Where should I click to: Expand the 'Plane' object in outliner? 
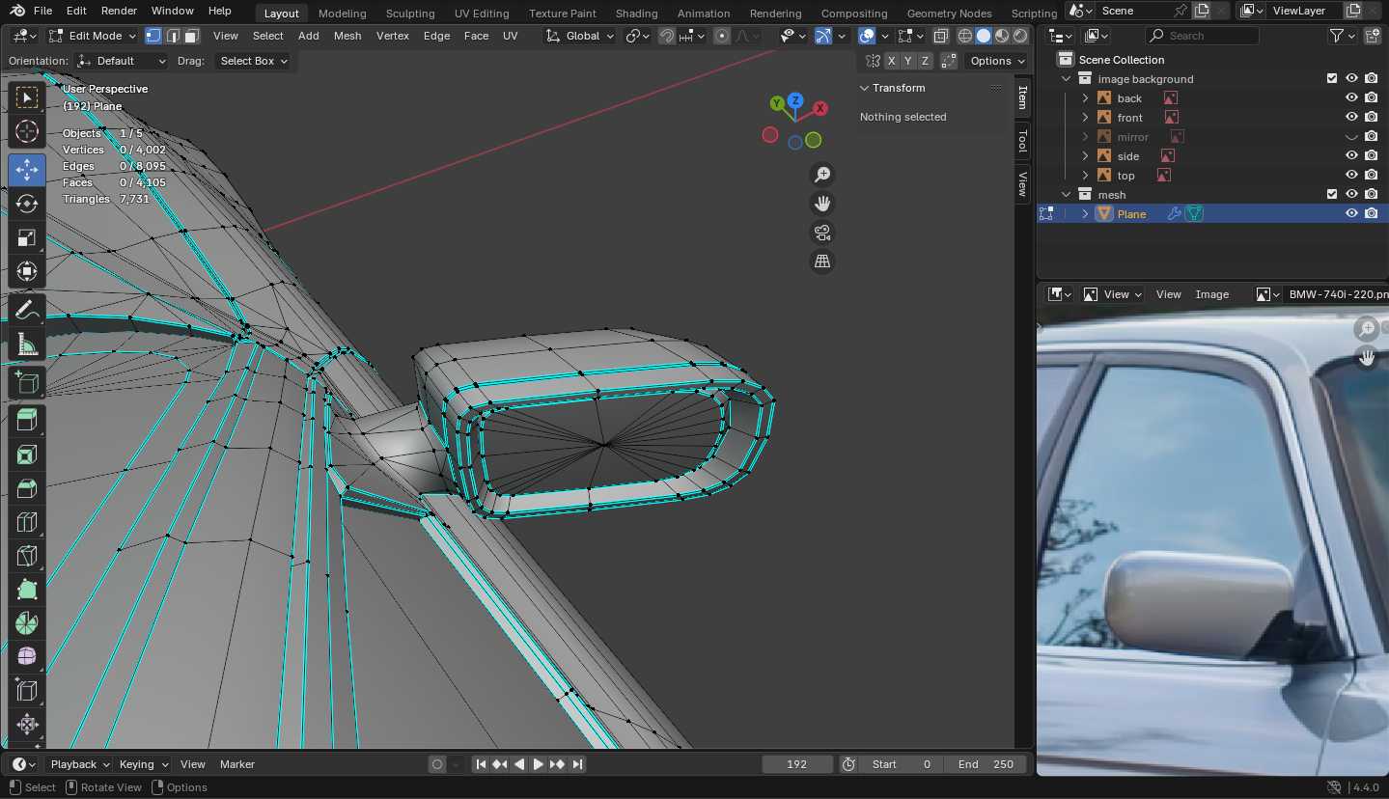coord(1085,214)
